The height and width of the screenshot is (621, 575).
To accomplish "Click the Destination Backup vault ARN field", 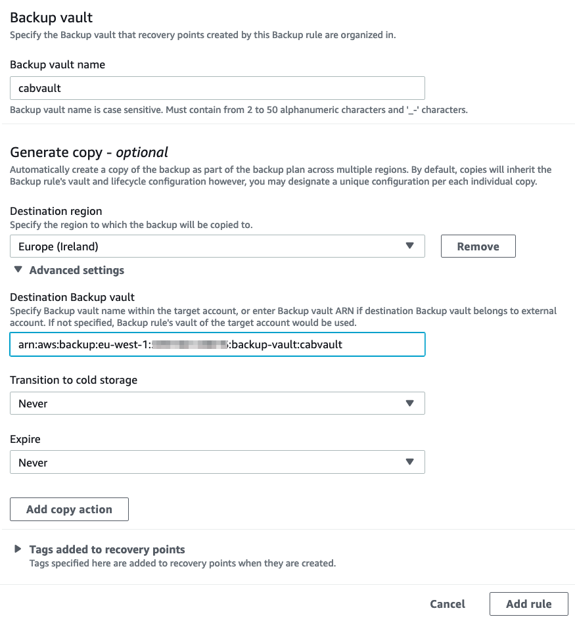I will pyautogui.click(x=217, y=344).
